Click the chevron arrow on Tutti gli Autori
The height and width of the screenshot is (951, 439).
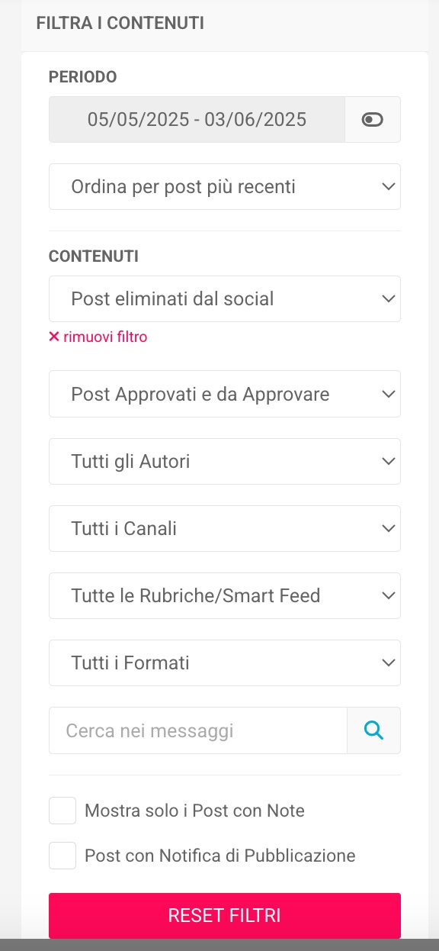click(389, 461)
